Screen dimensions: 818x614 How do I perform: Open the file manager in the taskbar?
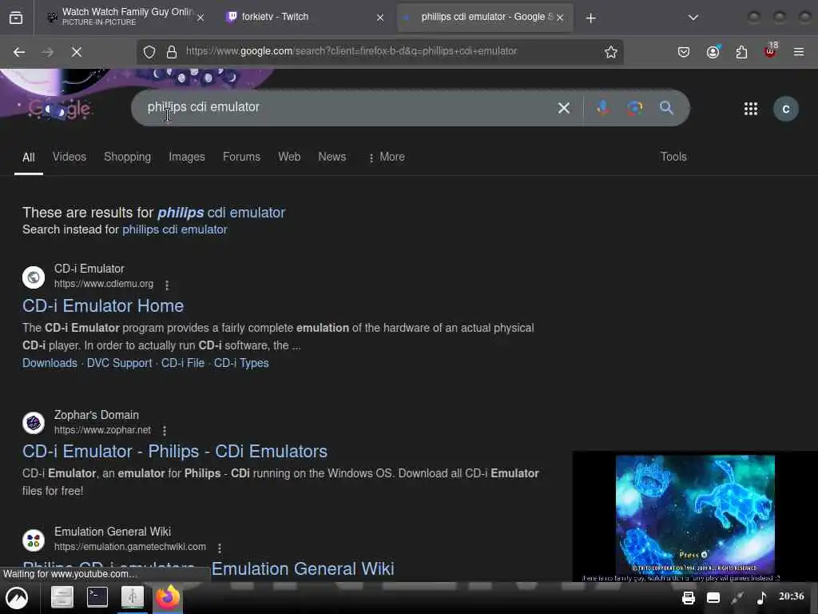pyautogui.click(x=62, y=597)
